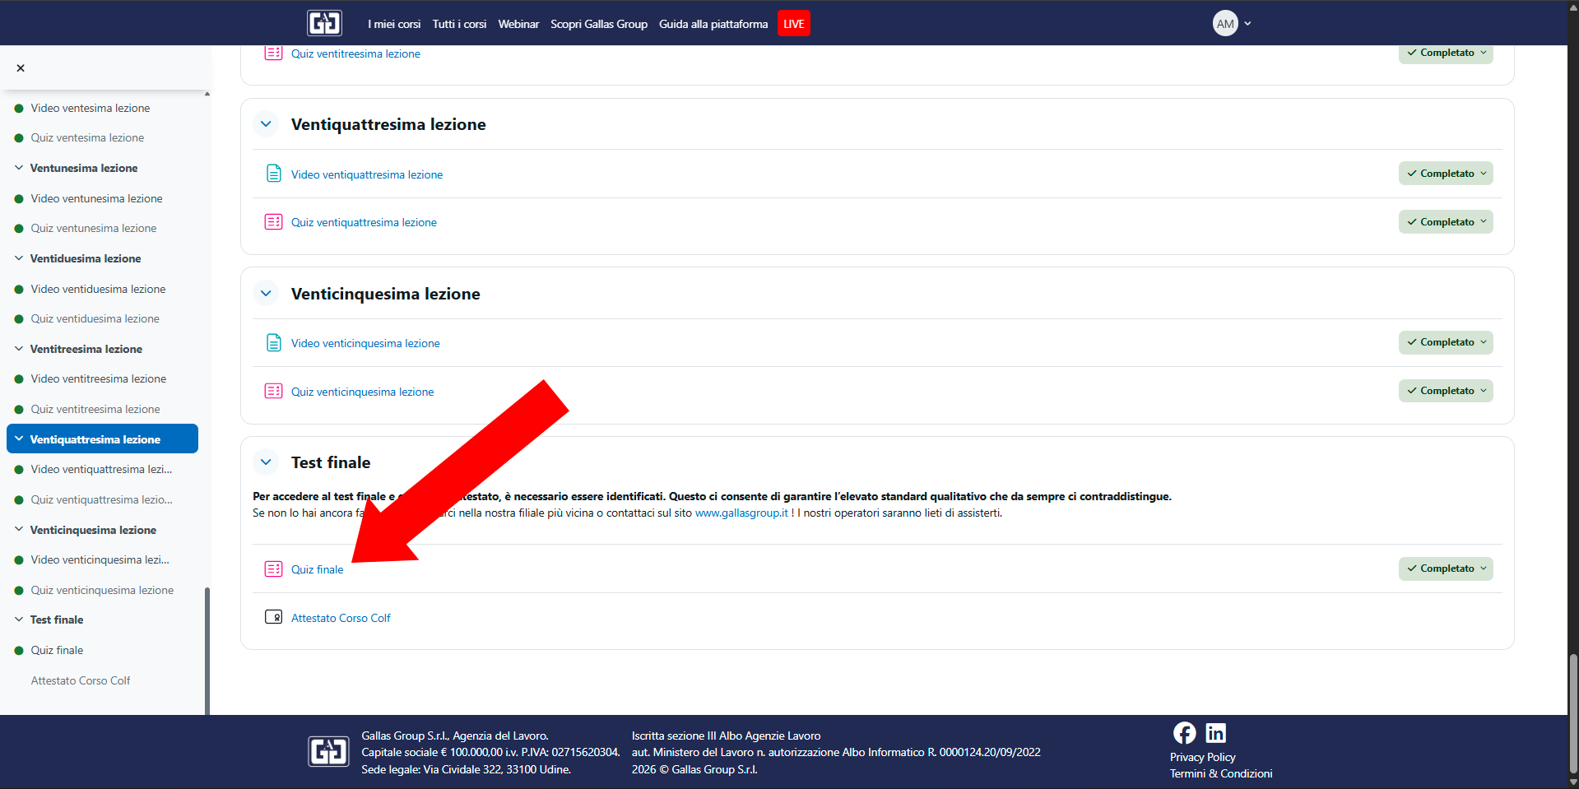Viewport: 1579px width, 789px height.
Task: Toggle completion for Quiz ventiquattresima lezione
Action: (x=1445, y=222)
